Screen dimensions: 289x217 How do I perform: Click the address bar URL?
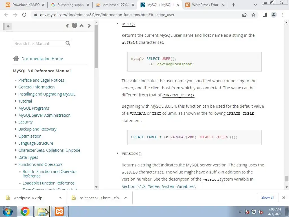[x=107, y=15]
